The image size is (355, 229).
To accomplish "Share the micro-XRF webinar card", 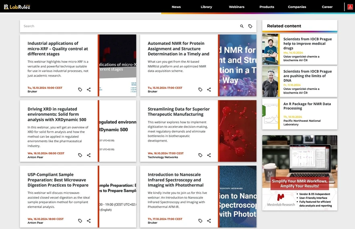I will pyautogui.click(x=89, y=90).
